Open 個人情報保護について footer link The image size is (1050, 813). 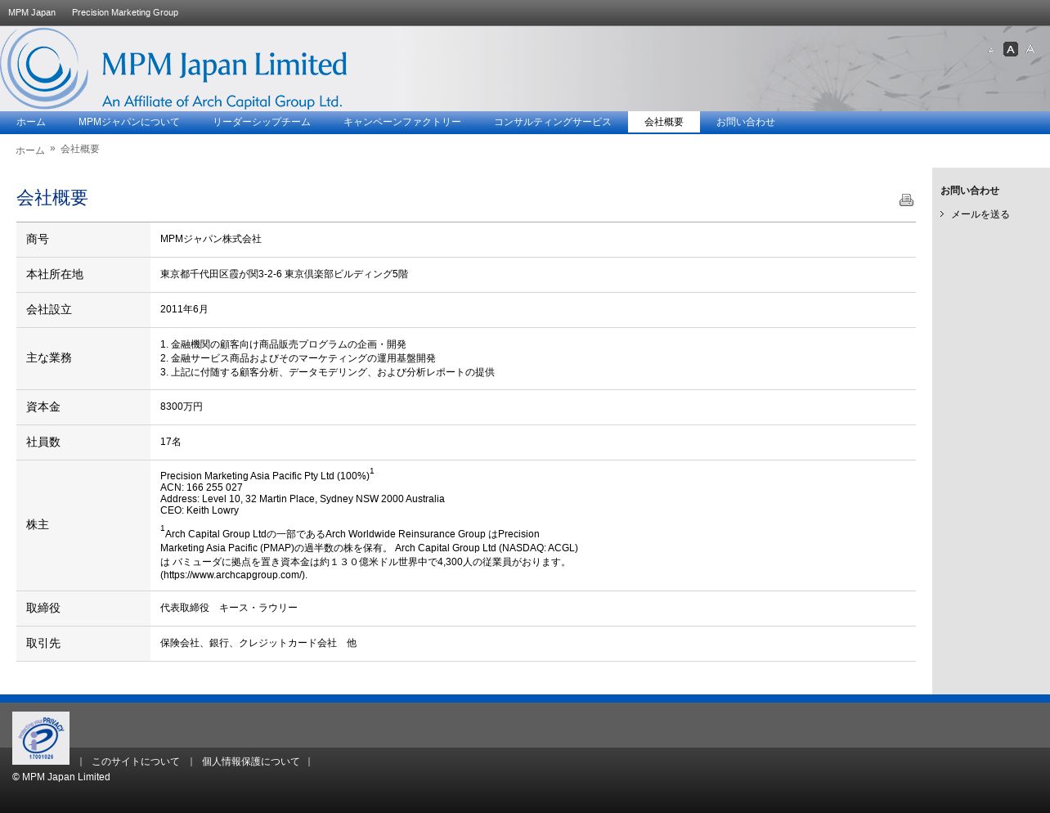251,761
